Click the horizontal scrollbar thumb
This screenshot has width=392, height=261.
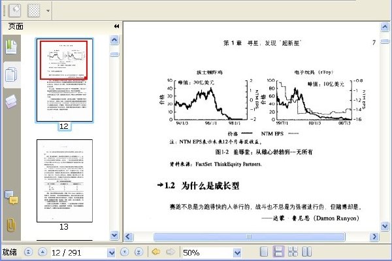tap(249, 237)
